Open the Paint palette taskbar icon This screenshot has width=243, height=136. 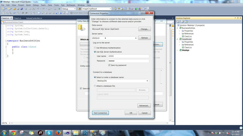(x=103, y=133)
